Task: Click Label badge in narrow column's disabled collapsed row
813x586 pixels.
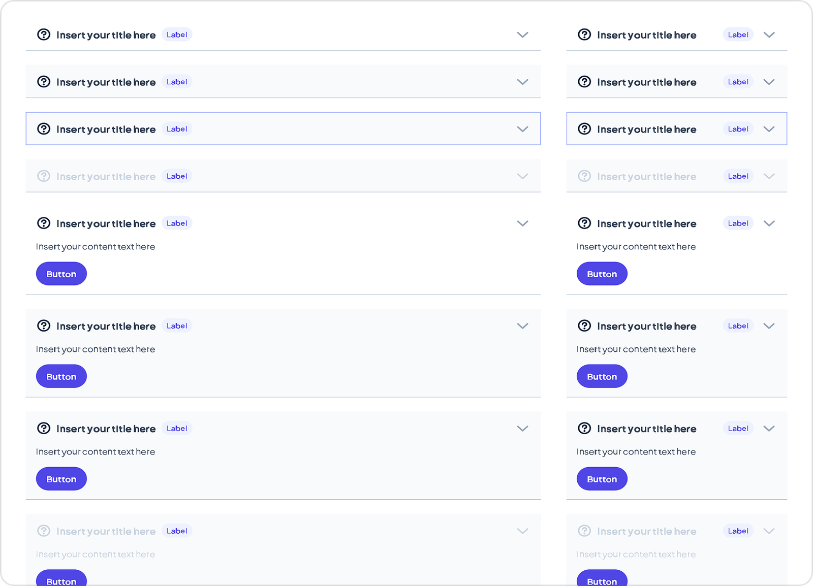Action: tap(738, 176)
